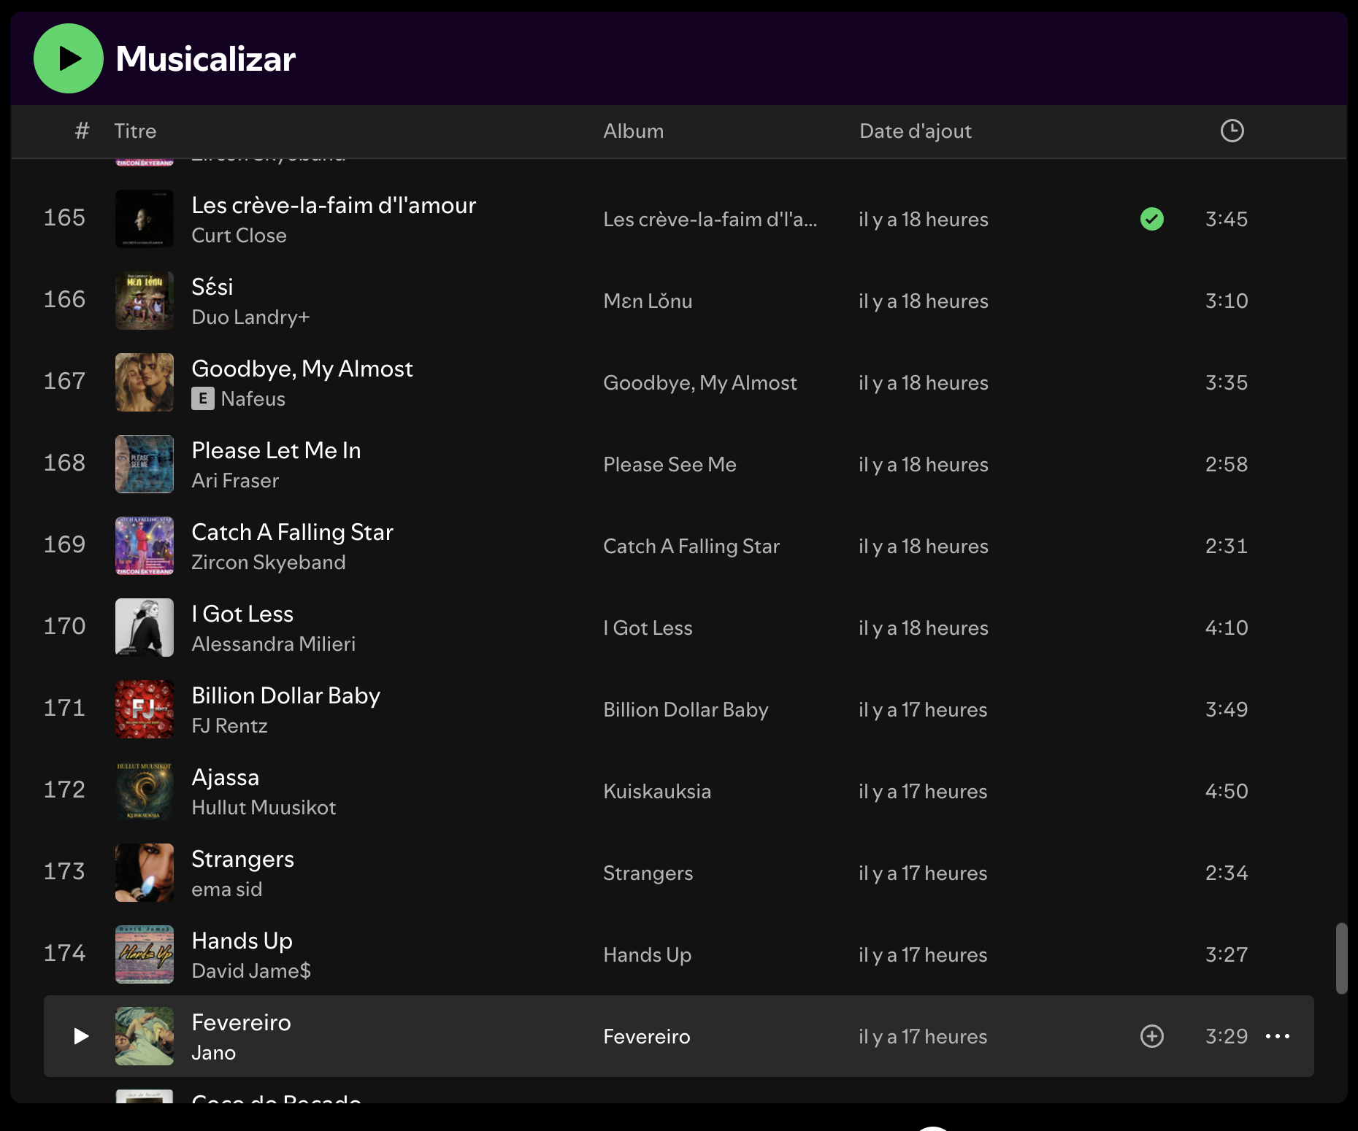Open Strangers cover thumbnail
1358x1131 pixels.
(145, 873)
